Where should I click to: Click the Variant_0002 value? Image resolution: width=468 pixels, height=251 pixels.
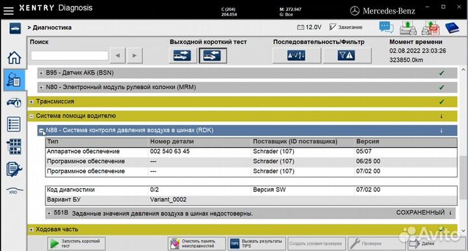pyautogui.click(x=168, y=200)
